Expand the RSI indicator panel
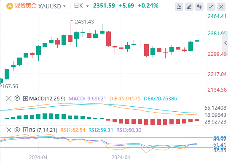Screen dimensions: 228x163 coord(25,130)
